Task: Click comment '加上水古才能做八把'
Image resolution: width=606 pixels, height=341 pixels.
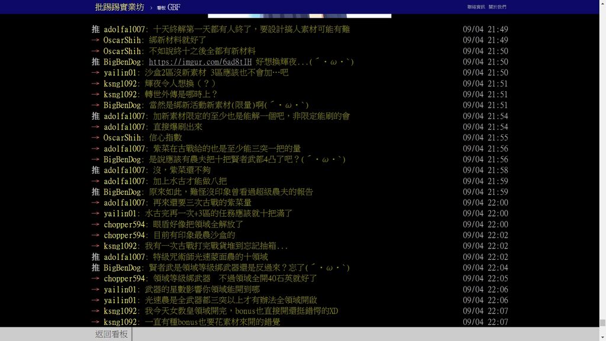Action: (x=190, y=181)
